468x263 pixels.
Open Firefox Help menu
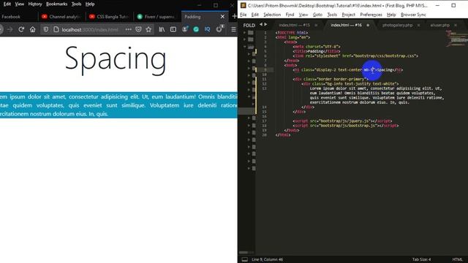[90, 4]
